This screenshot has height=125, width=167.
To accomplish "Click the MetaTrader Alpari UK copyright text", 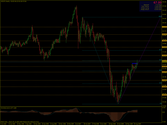I will tap(20, 122).
